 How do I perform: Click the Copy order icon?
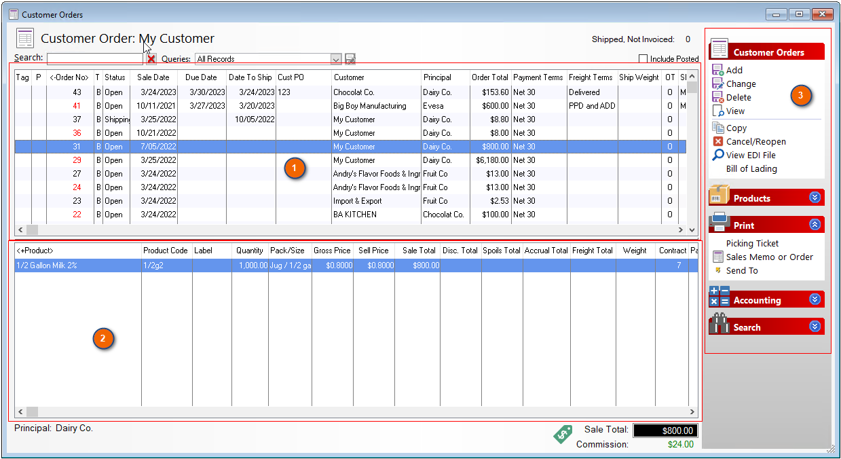(x=717, y=128)
